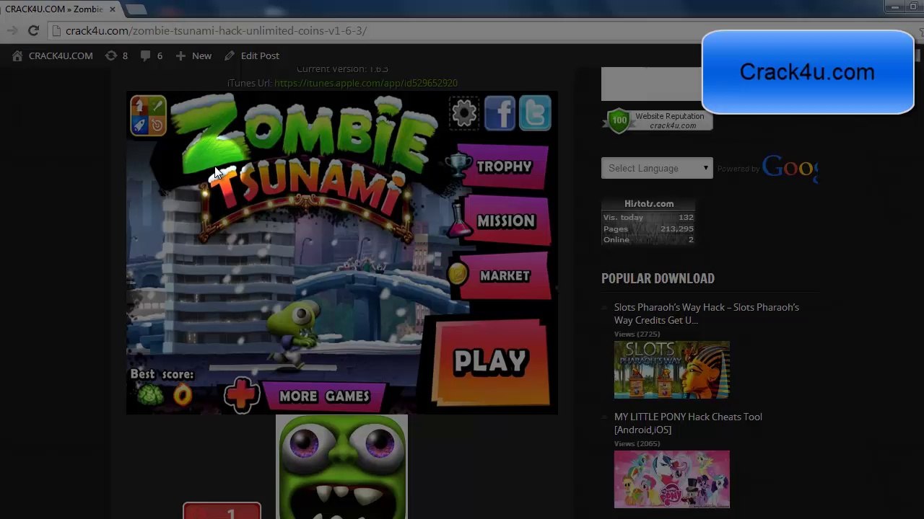Click the 'Vis. today' counter row
The width and height of the screenshot is (924, 519).
click(x=648, y=217)
